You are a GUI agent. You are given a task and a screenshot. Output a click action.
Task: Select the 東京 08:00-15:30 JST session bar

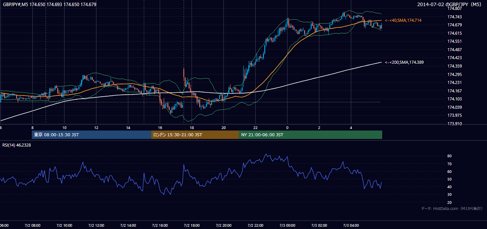click(x=92, y=135)
